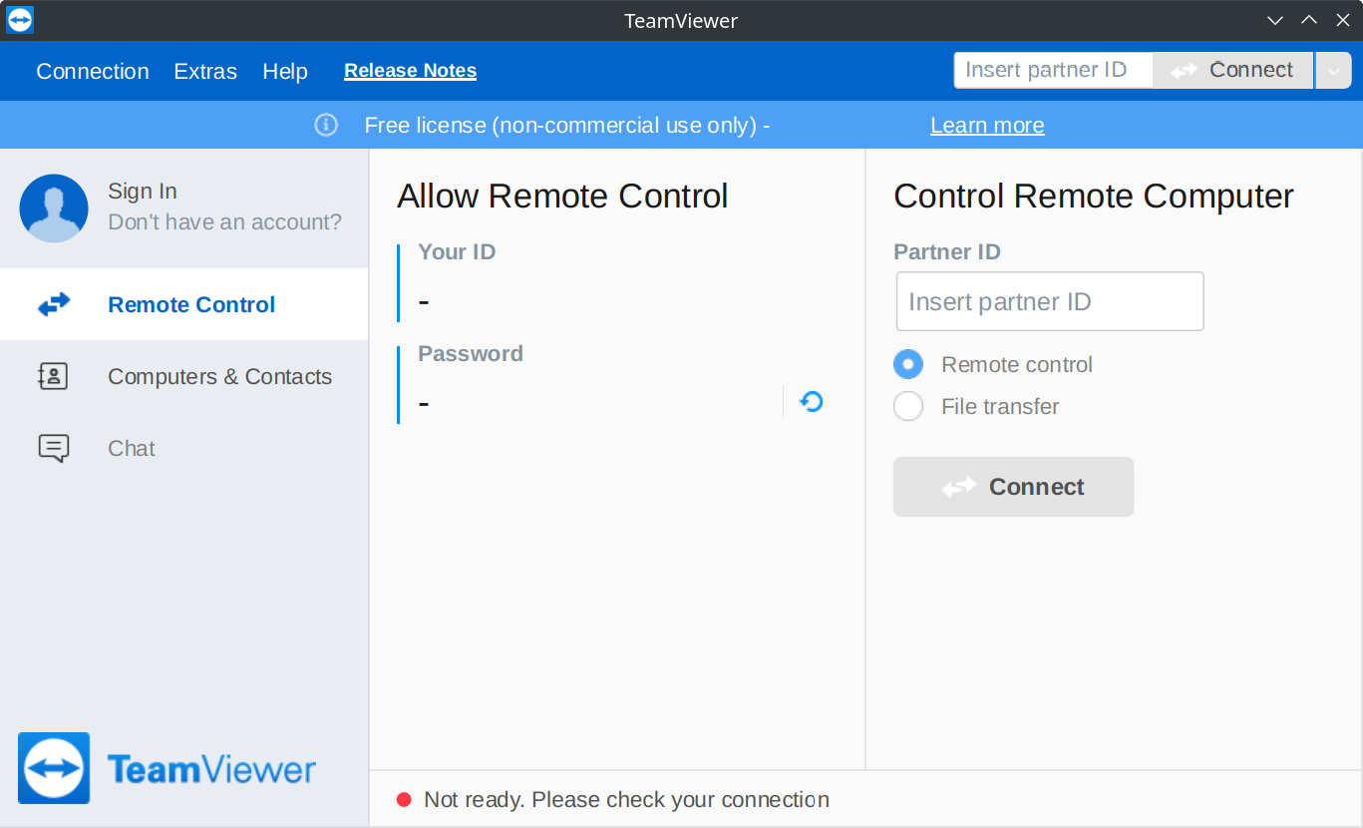This screenshot has height=828, width=1363.
Task: Open the Connection menu
Action: tap(93, 71)
